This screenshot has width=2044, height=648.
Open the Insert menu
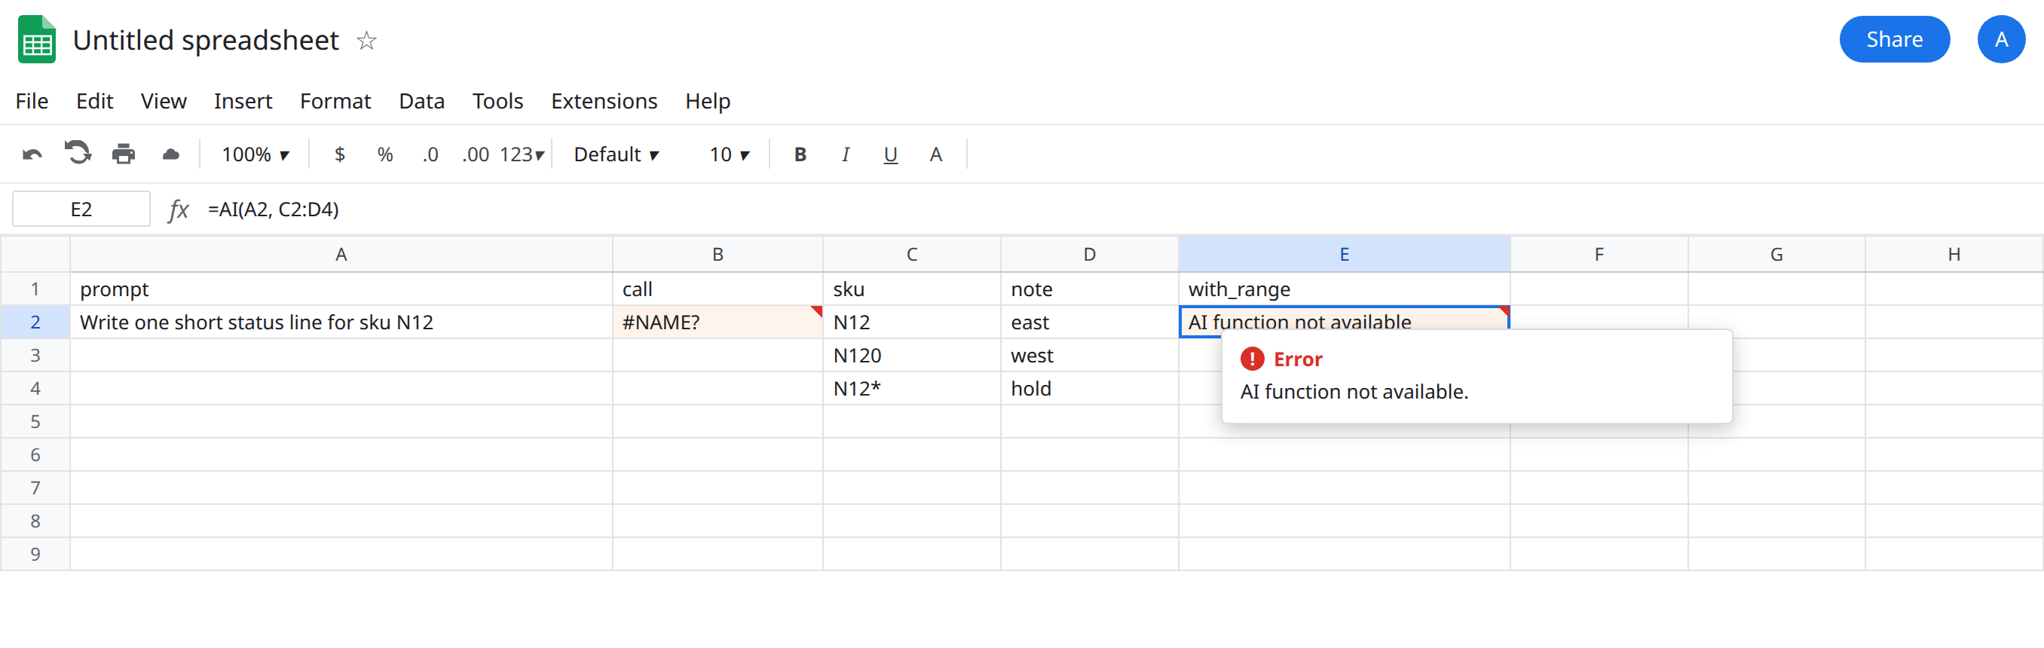243,102
